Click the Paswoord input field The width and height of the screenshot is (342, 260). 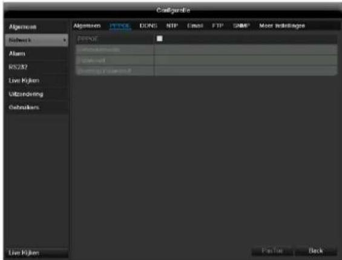click(x=246, y=60)
